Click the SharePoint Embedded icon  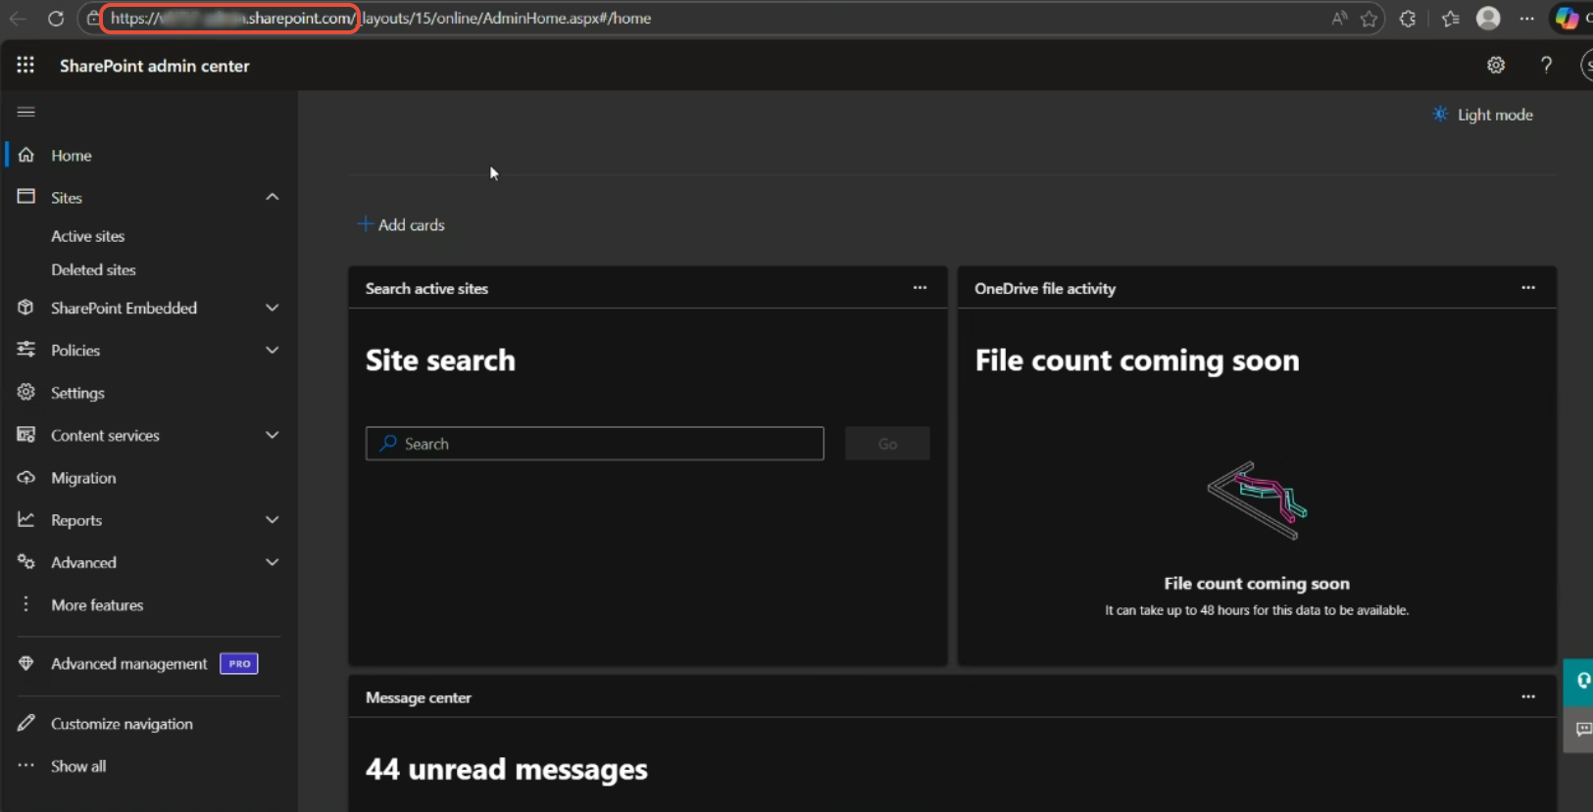click(26, 308)
